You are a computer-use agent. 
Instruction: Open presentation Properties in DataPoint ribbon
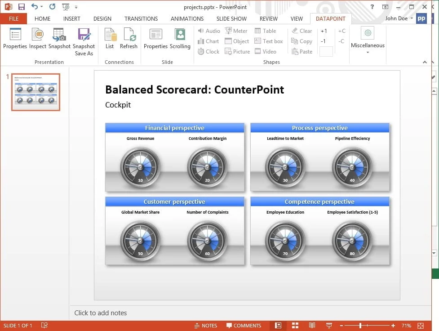[x=15, y=39]
